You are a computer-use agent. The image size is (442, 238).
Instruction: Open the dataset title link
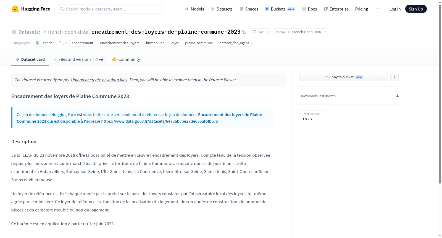166,32
